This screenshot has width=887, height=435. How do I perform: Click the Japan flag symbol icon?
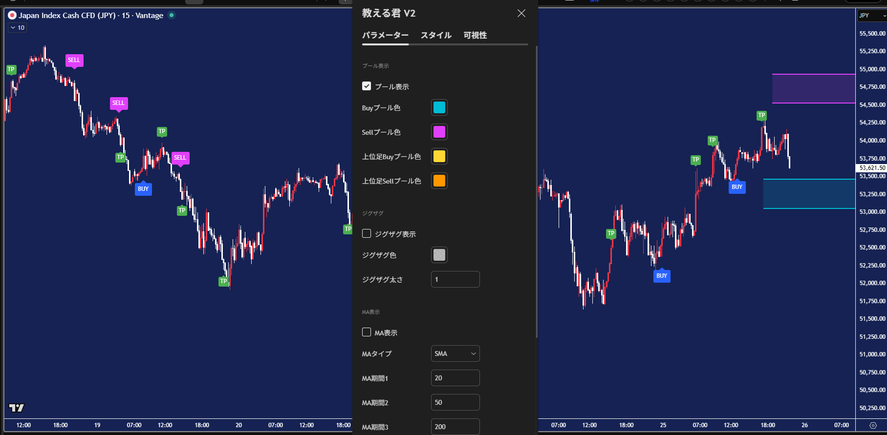pos(12,15)
